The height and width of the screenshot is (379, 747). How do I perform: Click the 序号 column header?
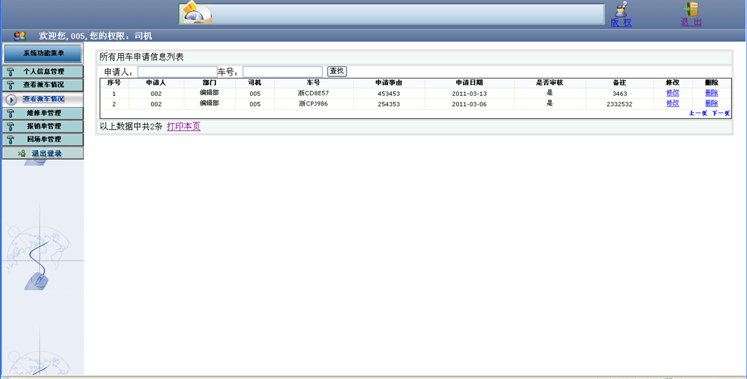114,83
